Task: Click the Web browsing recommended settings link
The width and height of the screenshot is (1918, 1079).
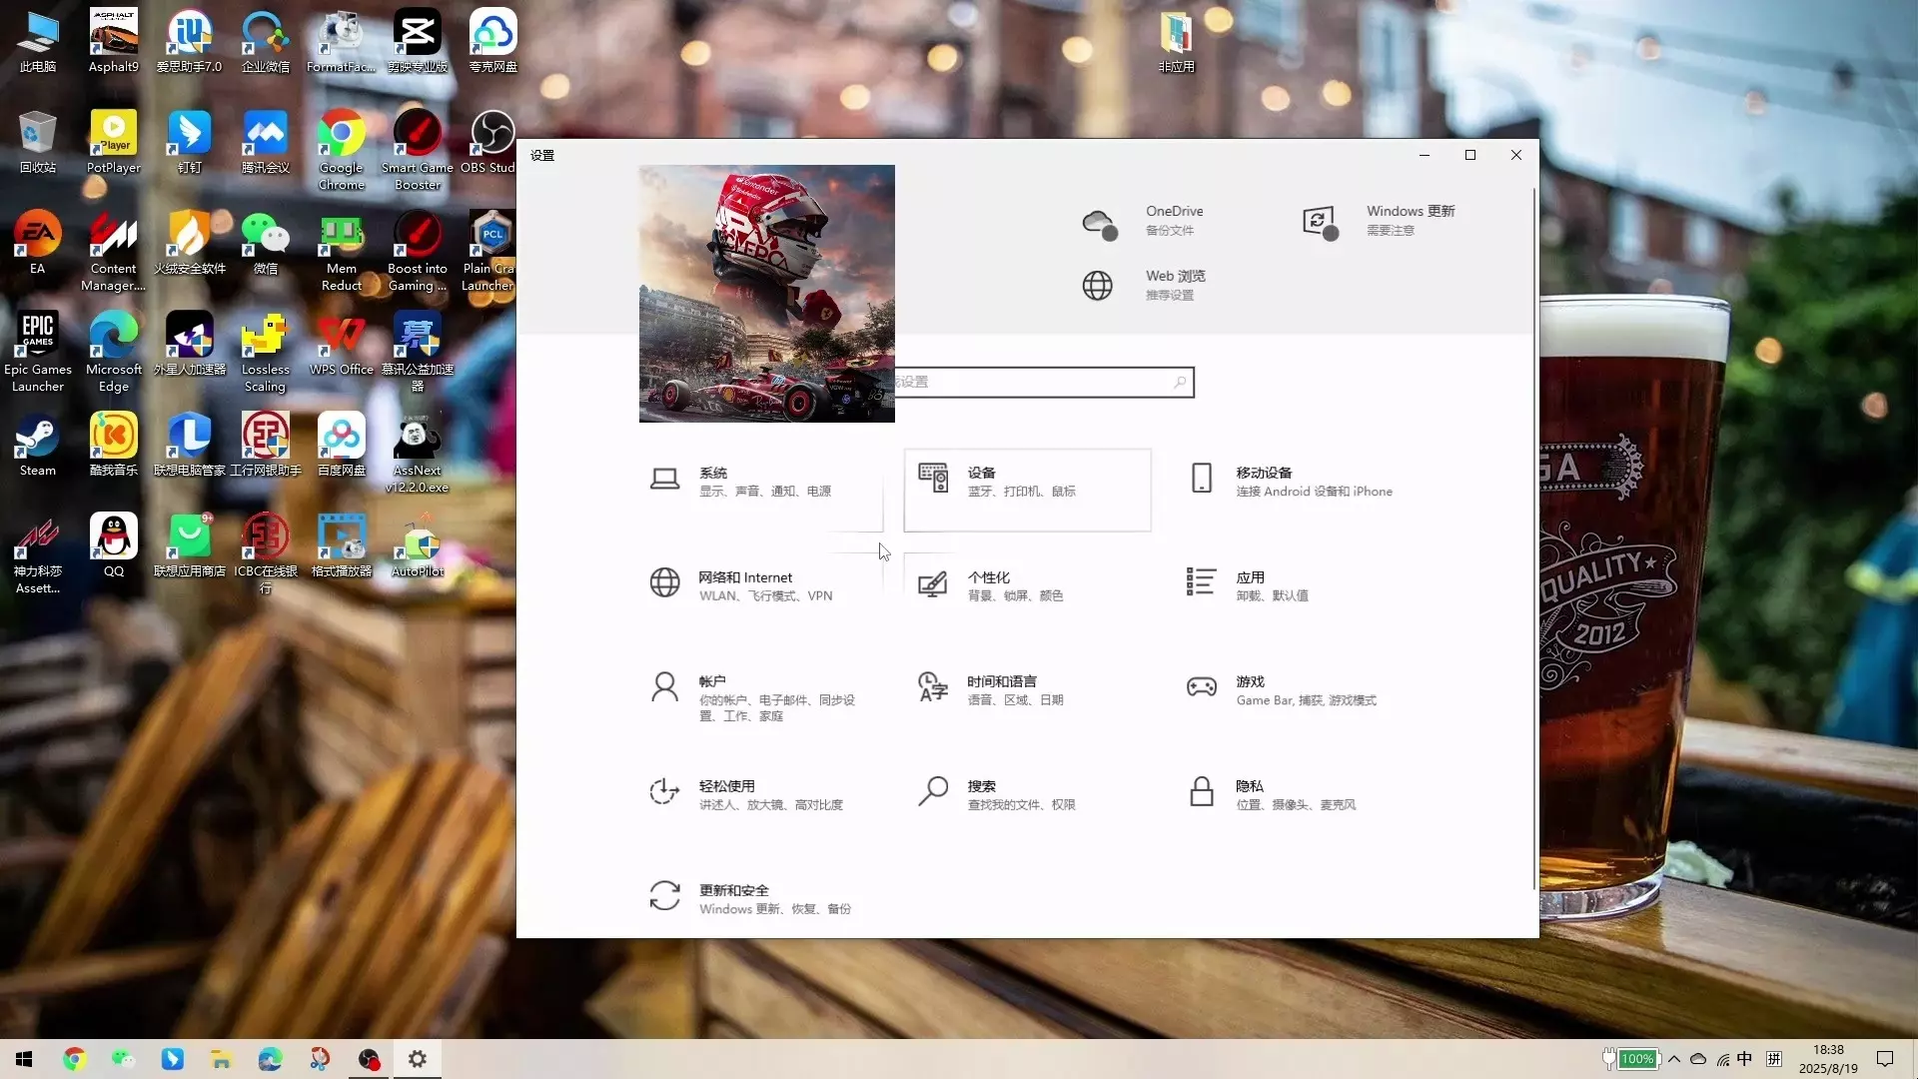Action: coord(1174,285)
